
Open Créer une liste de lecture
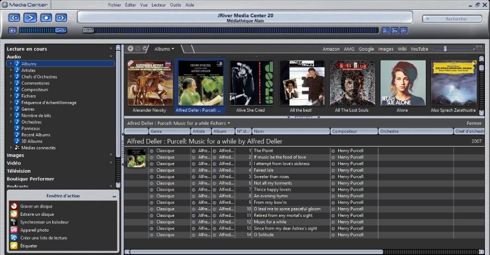[x=44, y=238]
